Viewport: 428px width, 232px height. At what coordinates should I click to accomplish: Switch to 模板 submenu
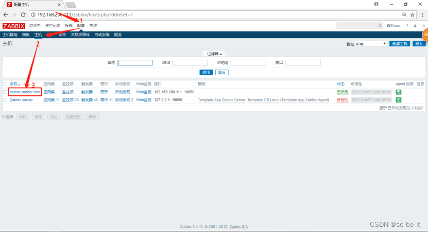click(x=26, y=35)
